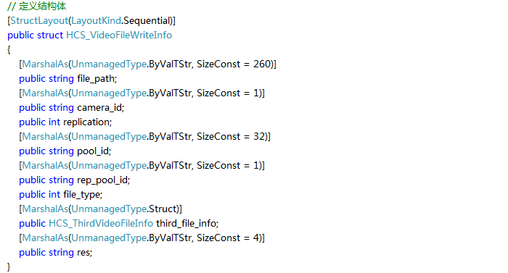Click the HCS_ThirdVideoFileInfo type name
Screen dimensions: 508x273
[101, 224]
